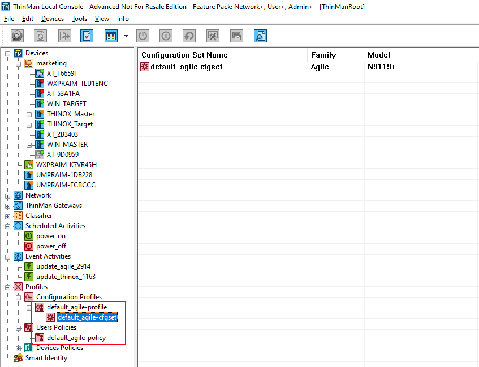This screenshot has height=367, width=479.
Task: Click the Scheduled Activities clock icon
Action: [x=18, y=226]
